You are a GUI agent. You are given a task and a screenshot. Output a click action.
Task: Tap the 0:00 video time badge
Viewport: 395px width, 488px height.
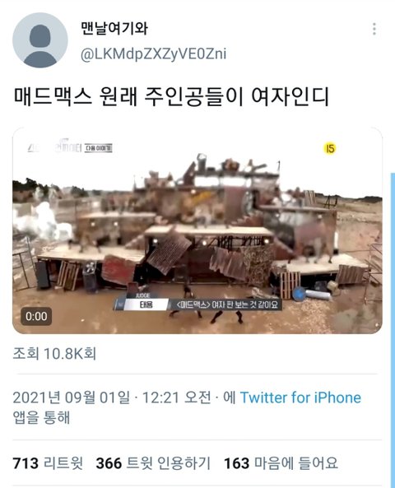(x=36, y=316)
